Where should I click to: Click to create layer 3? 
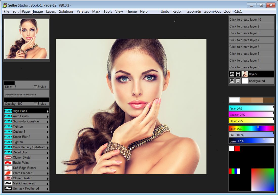251,67
